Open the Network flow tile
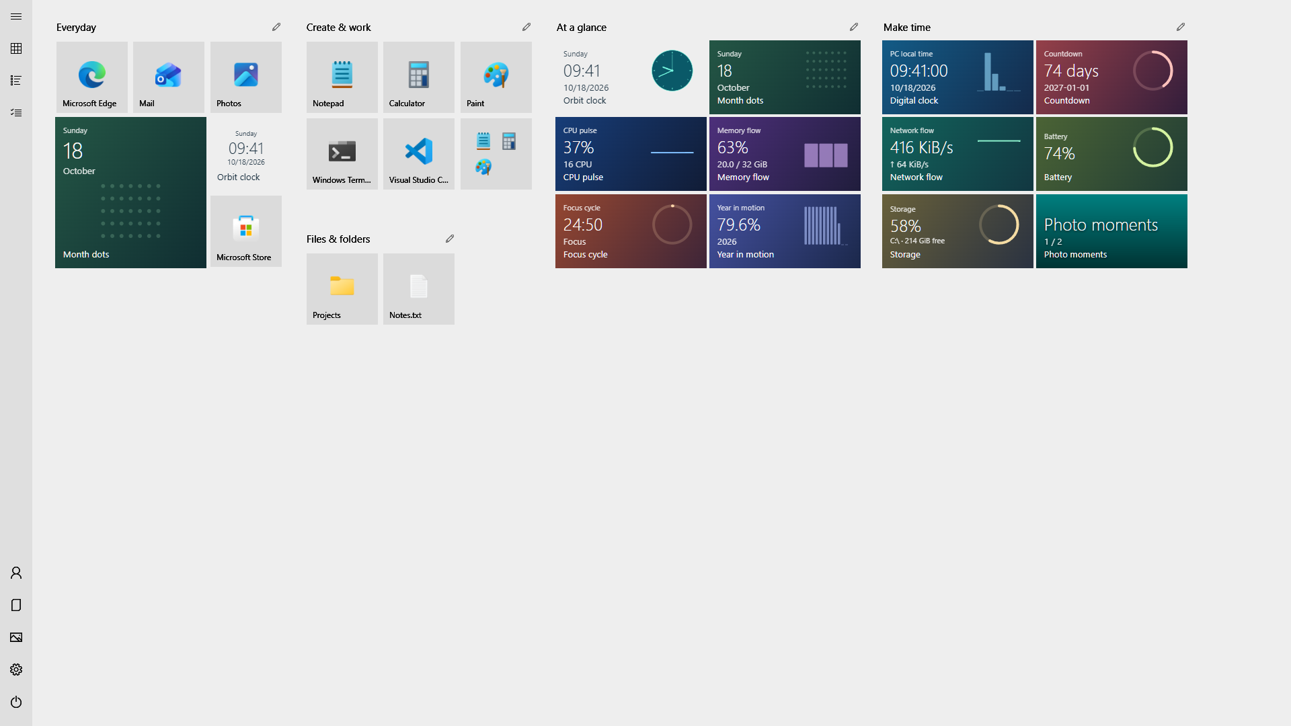This screenshot has height=726, width=1291. pos(957,154)
